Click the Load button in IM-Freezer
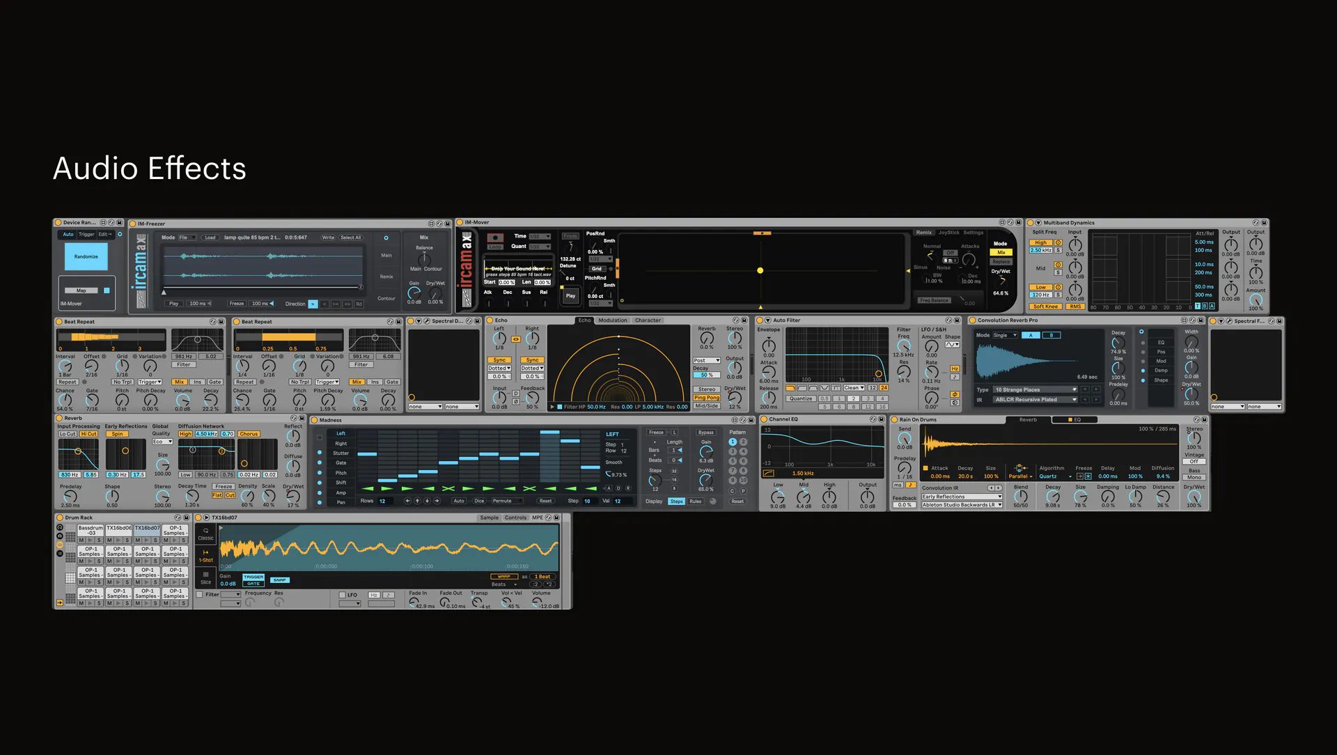 click(x=210, y=238)
